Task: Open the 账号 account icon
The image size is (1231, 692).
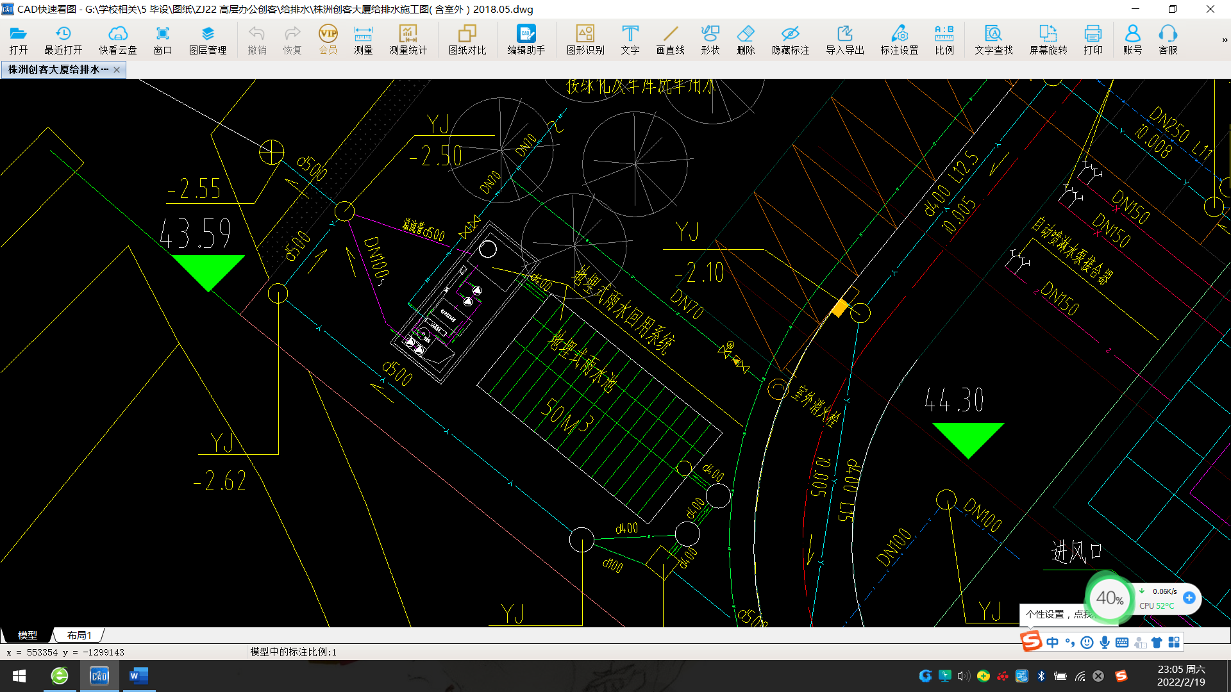Action: [x=1133, y=40]
